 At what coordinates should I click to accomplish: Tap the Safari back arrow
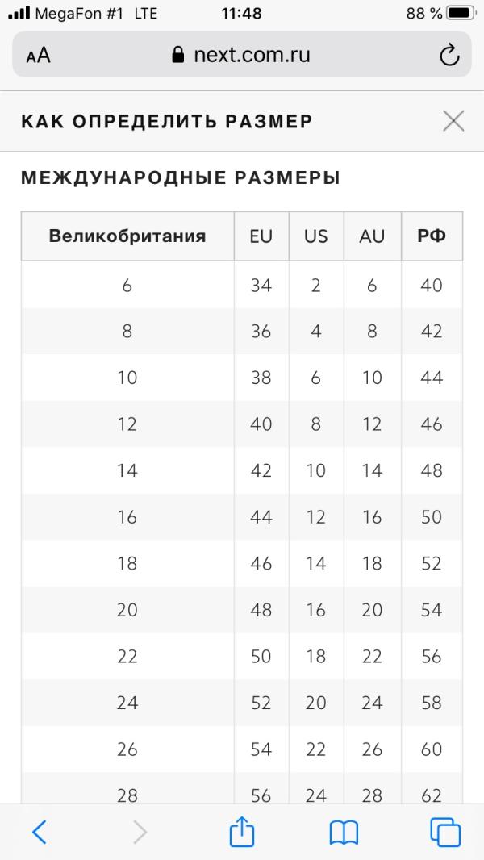39,832
